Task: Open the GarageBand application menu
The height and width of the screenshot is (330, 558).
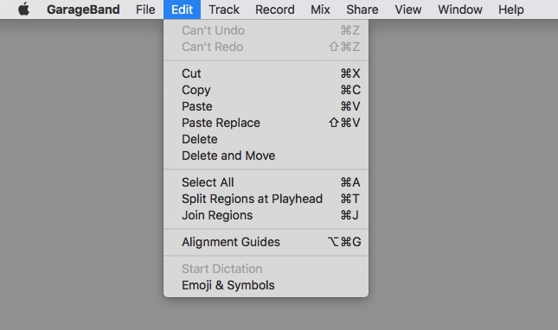Action: pos(83,10)
